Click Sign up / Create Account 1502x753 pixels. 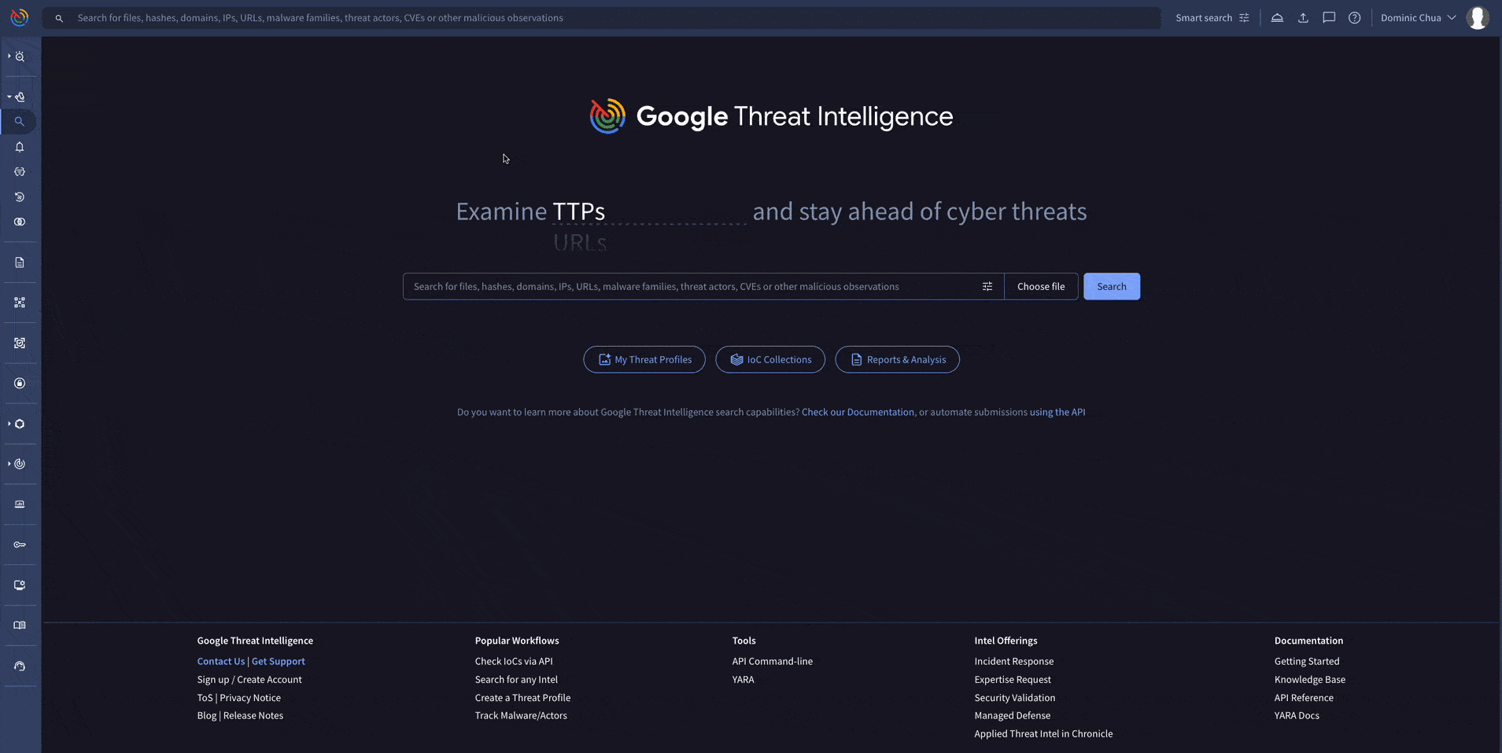pos(249,680)
